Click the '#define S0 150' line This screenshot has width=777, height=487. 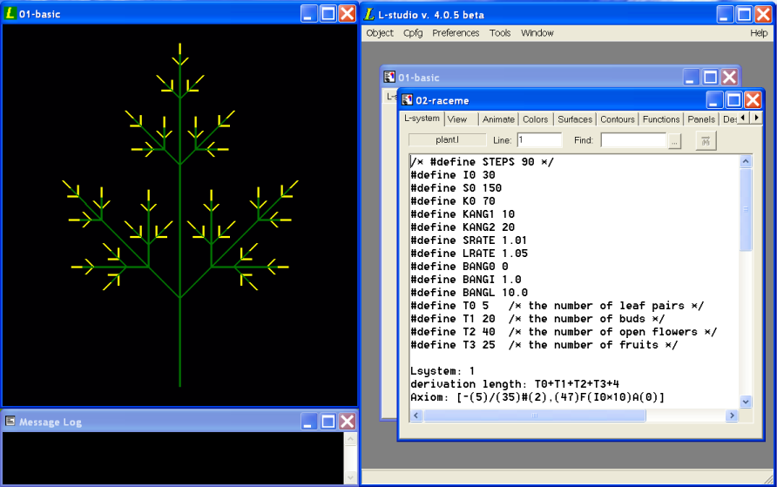tap(456, 188)
